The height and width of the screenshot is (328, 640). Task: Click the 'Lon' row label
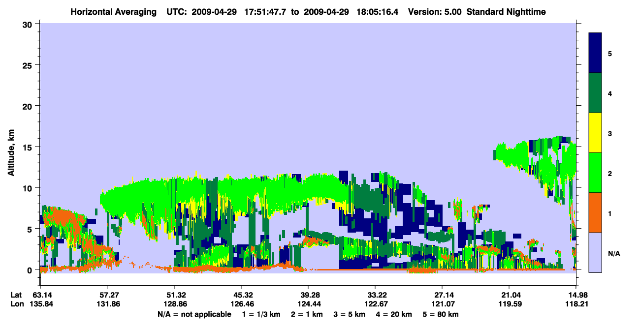click(x=17, y=304)
